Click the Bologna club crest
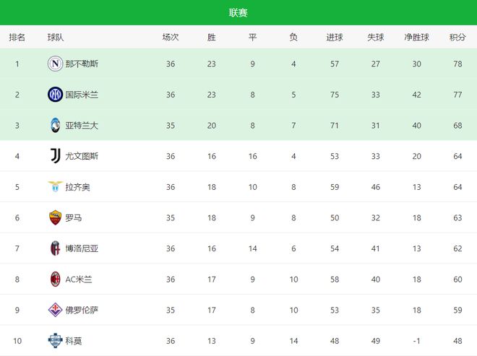Screen dimensions: 477x356 pos(55,248)
